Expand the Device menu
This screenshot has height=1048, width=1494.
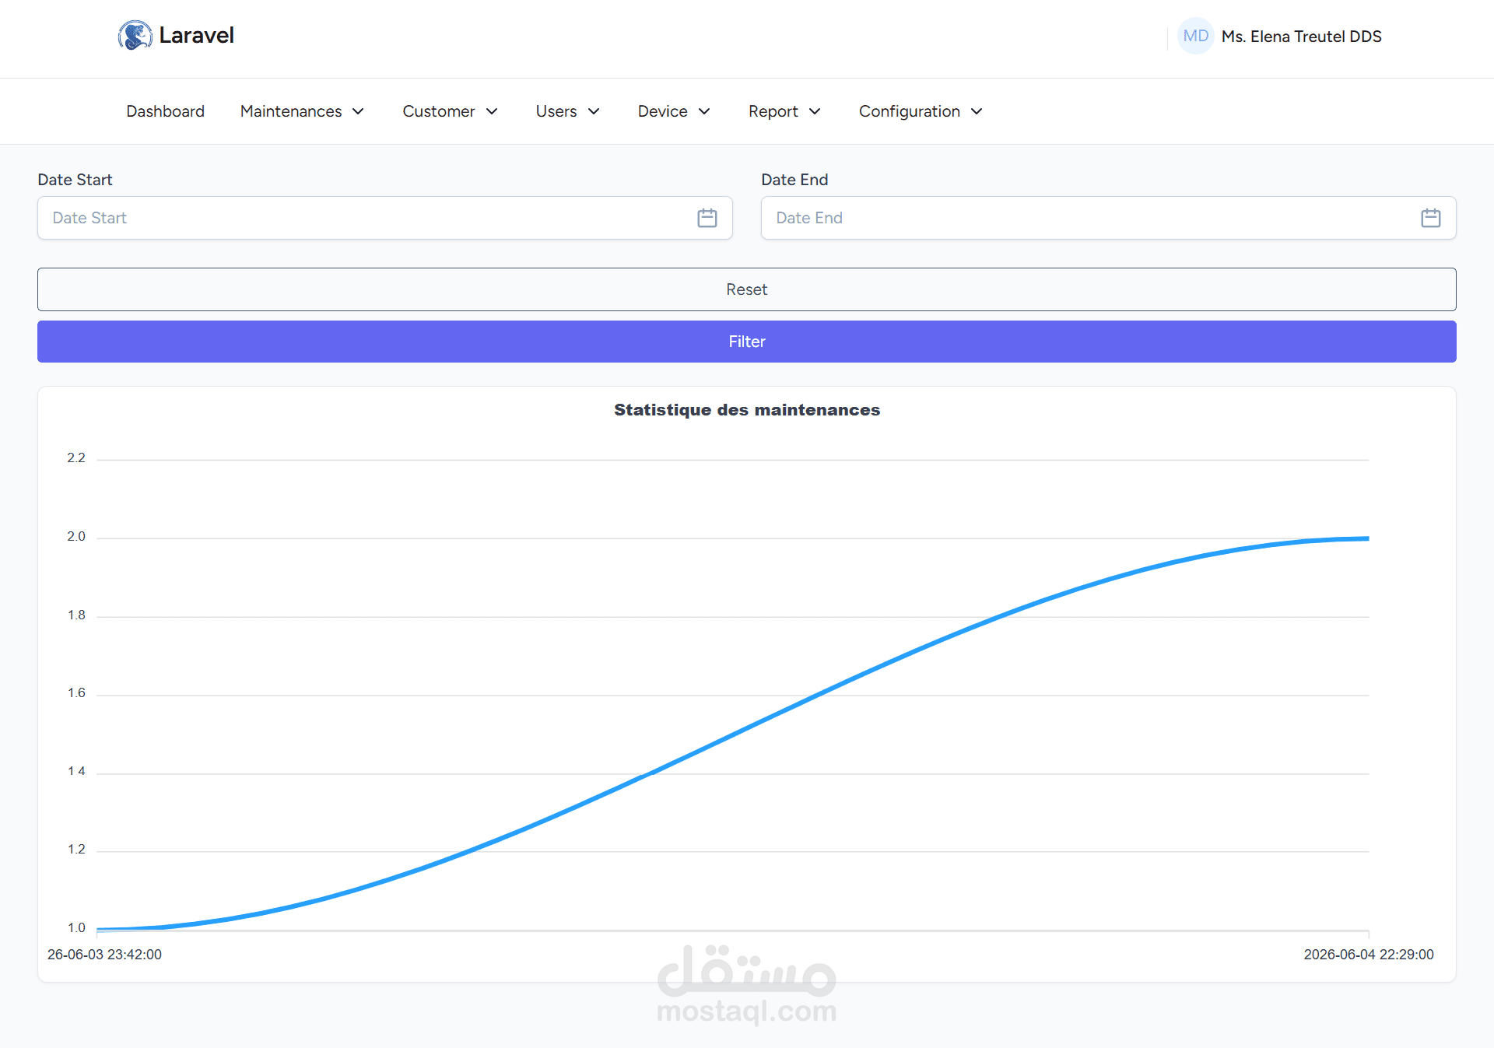(x=674, y=111)
